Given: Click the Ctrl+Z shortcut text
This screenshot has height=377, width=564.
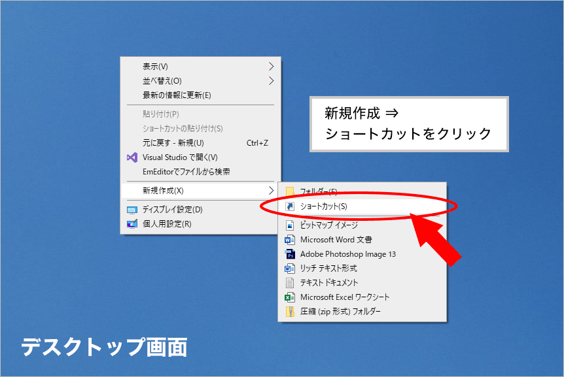Looking at the screenshot, I should pos(257,143).
